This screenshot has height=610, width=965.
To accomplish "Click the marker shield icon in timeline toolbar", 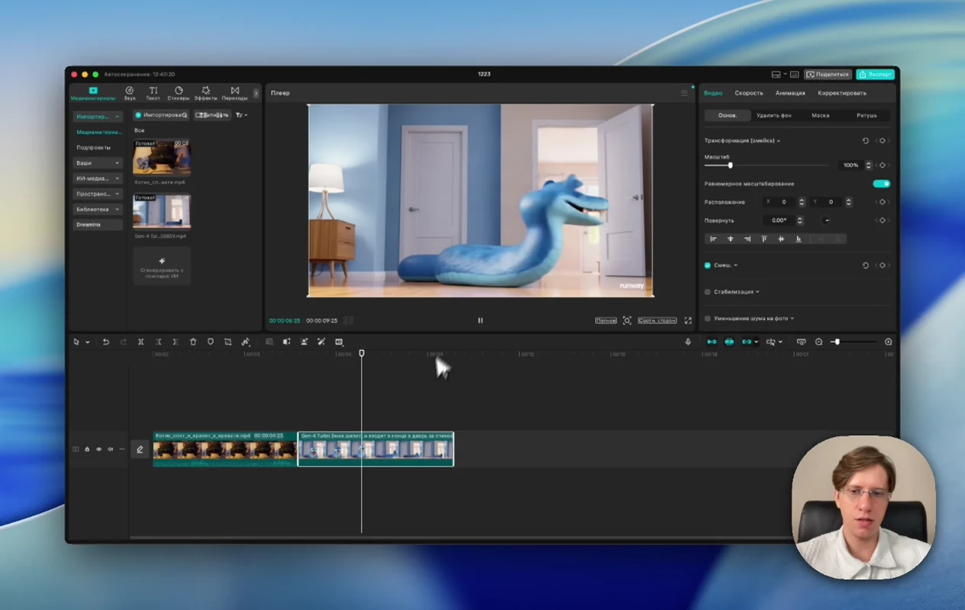I will coord(211,342).
